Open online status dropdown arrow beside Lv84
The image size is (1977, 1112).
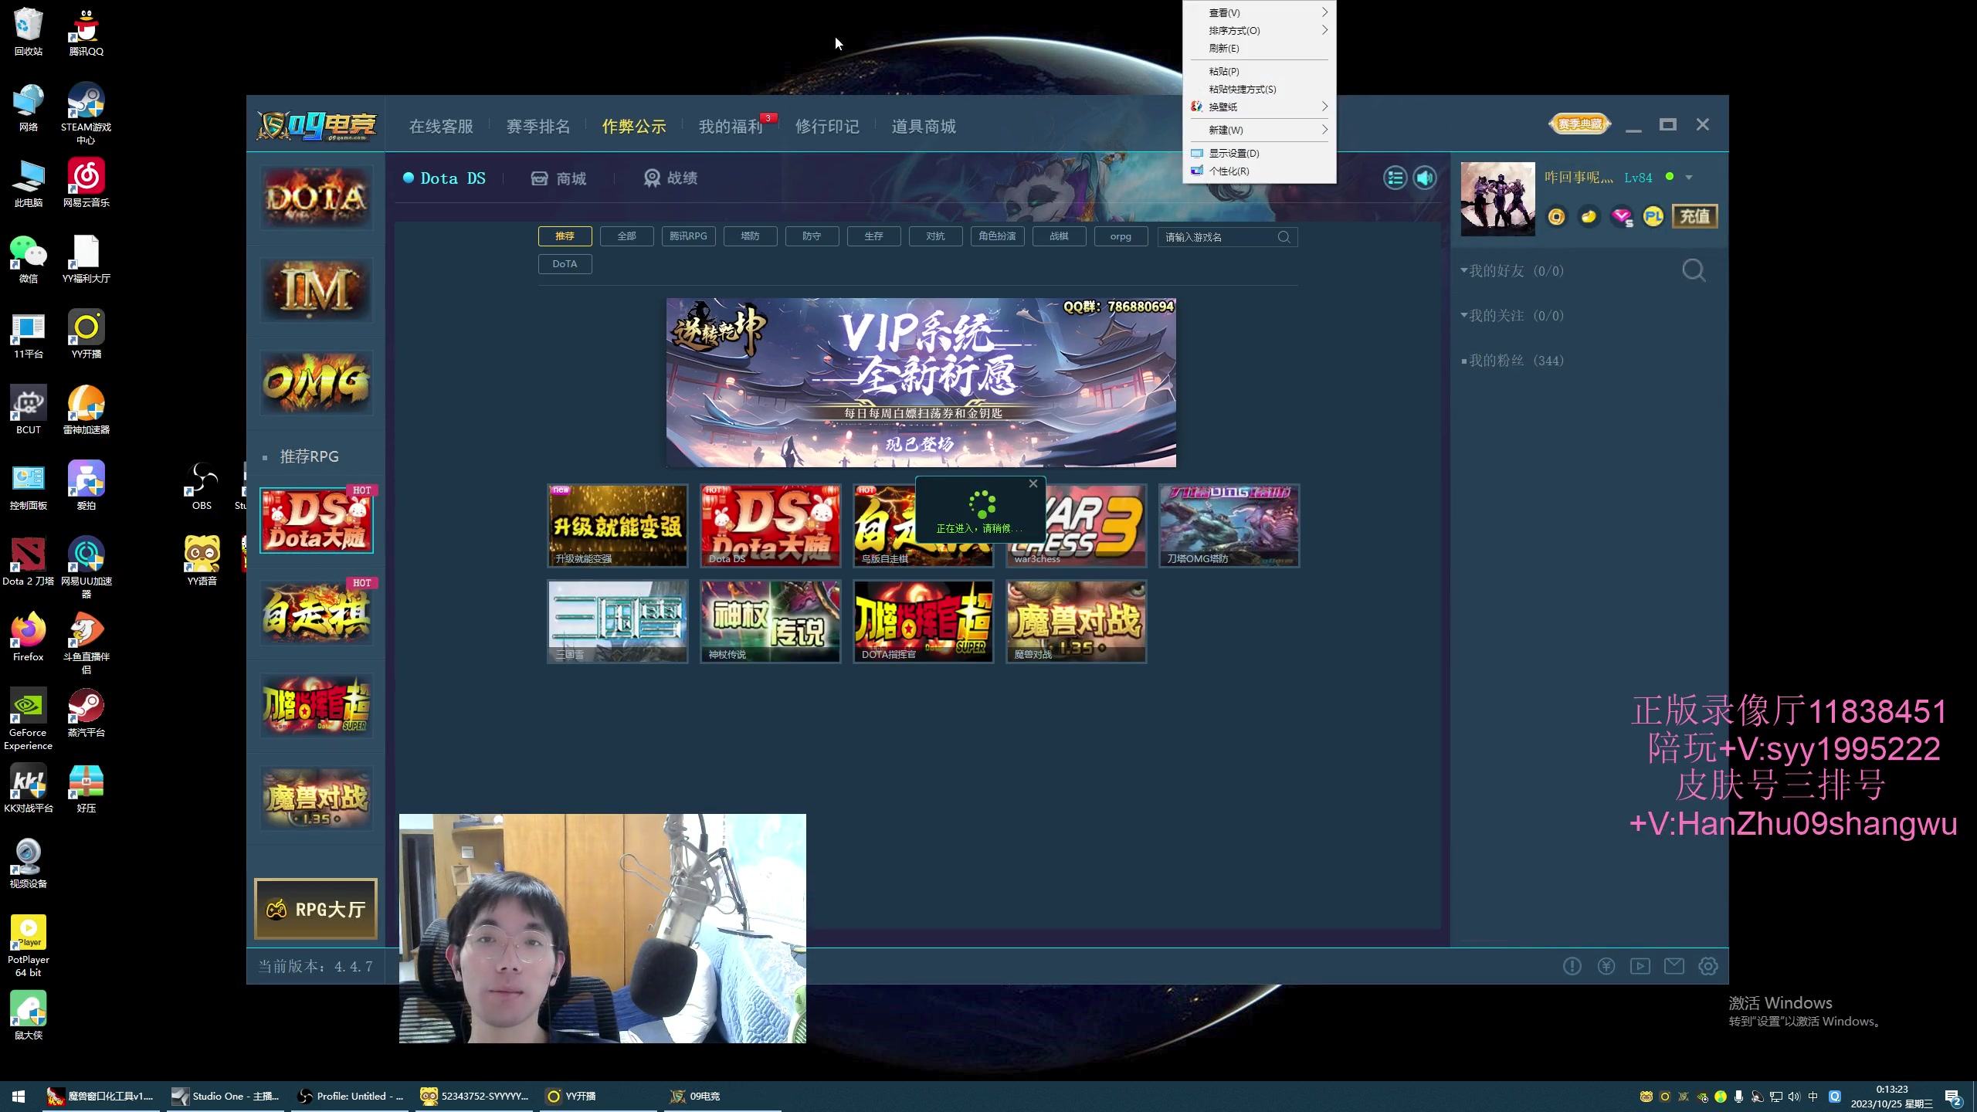click(x=1689, y=178)
